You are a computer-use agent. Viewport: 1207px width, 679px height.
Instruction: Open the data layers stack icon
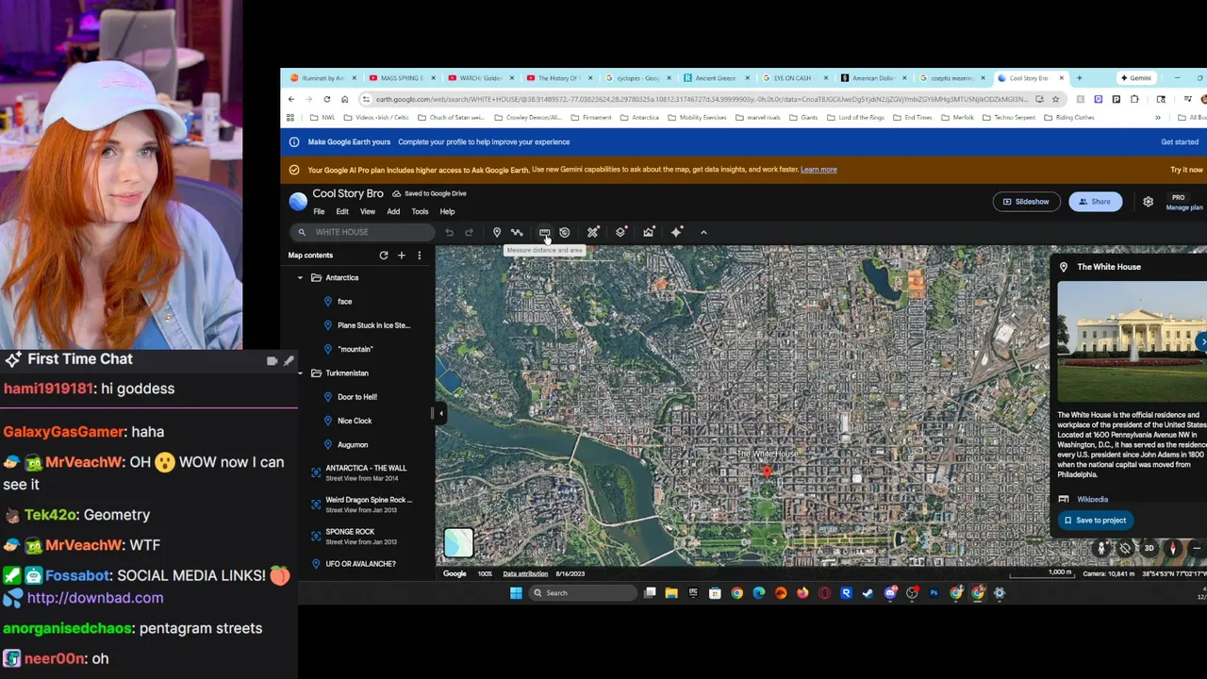coord(620,232)
